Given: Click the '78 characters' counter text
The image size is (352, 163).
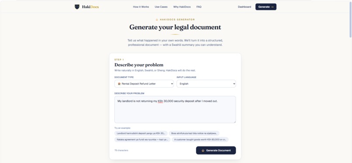Looking at the screenshot, I should tap(121, 150).
